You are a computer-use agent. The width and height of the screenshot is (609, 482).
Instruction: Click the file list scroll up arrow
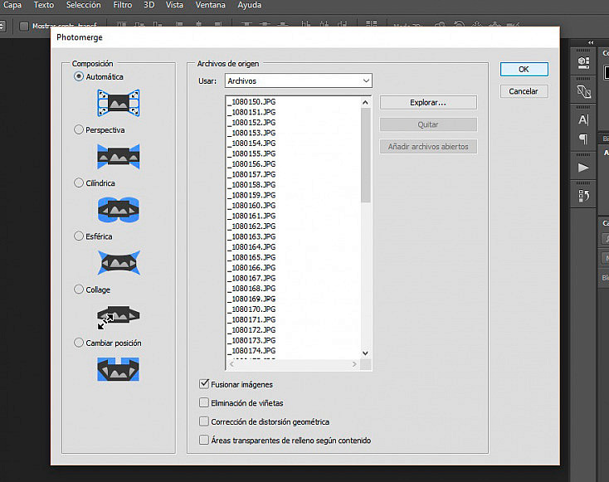(365, 102)
